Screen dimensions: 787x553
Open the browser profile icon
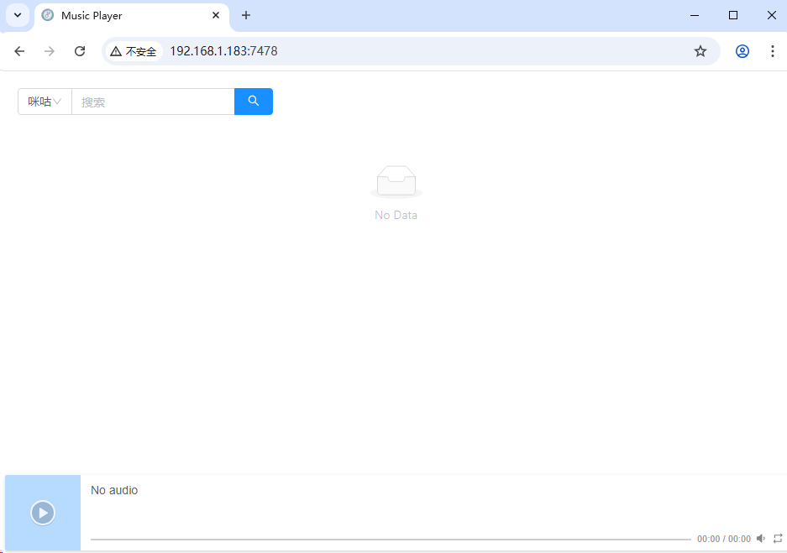pyautogui.click(x=742, y=51)
